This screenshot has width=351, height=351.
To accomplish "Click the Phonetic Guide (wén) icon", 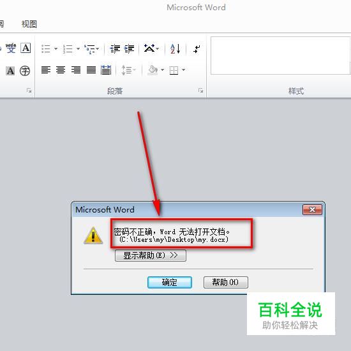I will coord(11,48).
